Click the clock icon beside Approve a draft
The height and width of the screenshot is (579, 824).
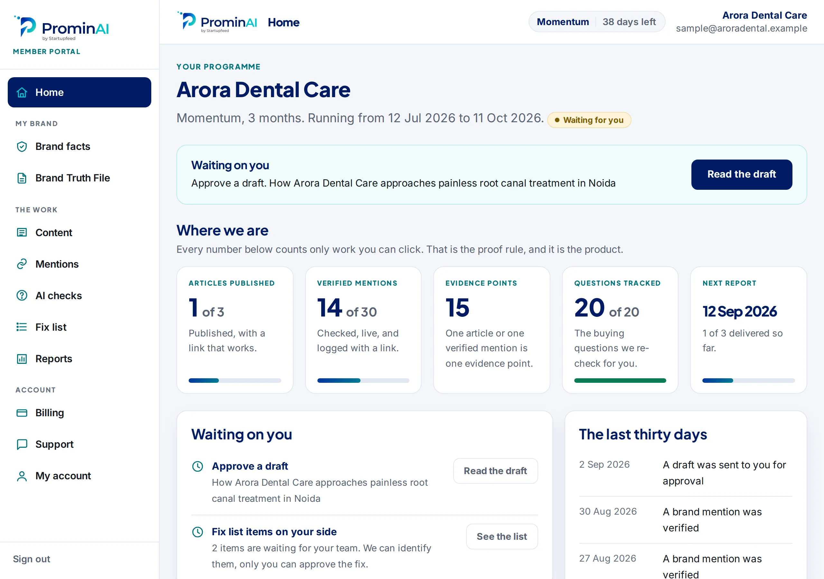[198, 466]
